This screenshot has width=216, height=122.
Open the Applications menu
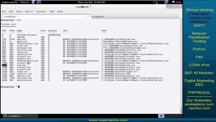[10, 2]
